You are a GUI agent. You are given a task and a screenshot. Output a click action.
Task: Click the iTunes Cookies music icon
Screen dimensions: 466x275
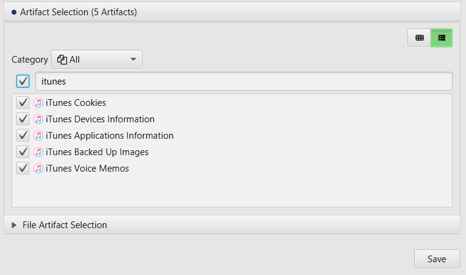[x=38, y=103]
